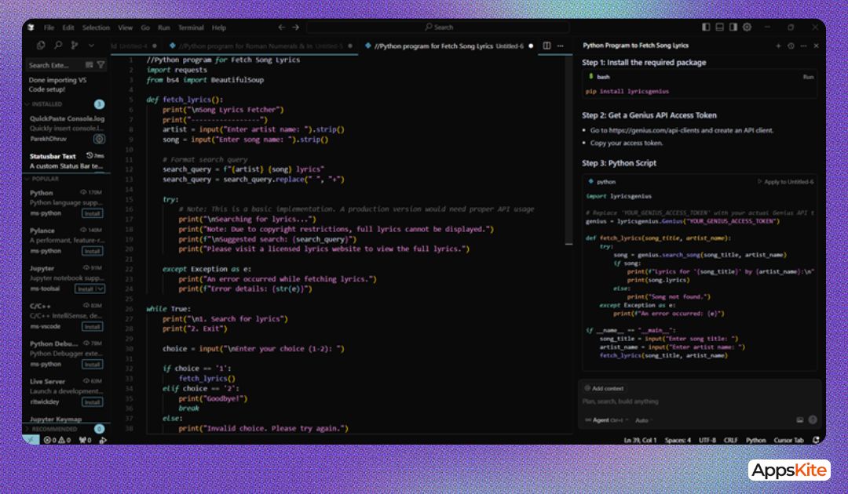Collapse the POPULAR extensions section
This screenshot has height=494, width=848.
click(66, 179)
